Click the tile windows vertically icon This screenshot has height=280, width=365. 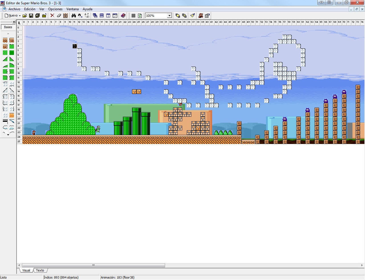[108, 16]
